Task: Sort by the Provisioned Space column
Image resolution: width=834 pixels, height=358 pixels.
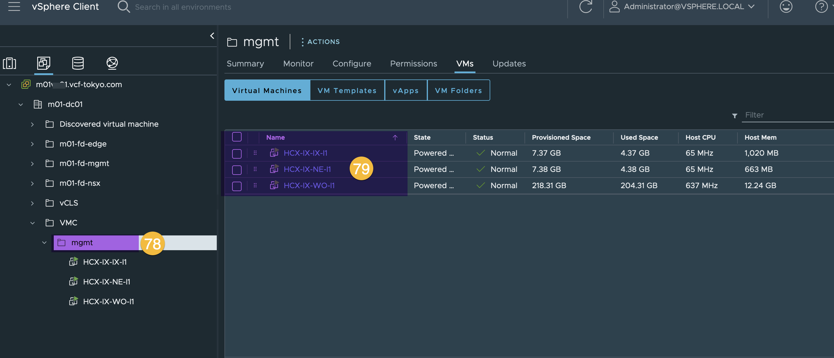Action: point(561,137)
